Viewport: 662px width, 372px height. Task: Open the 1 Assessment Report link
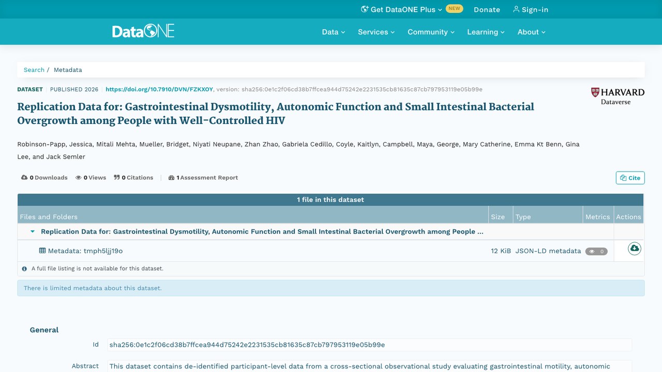[203, 178]
